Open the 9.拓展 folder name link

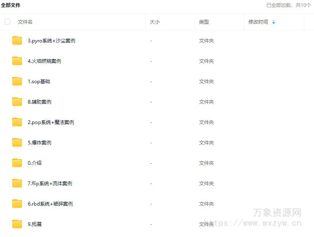35,224
